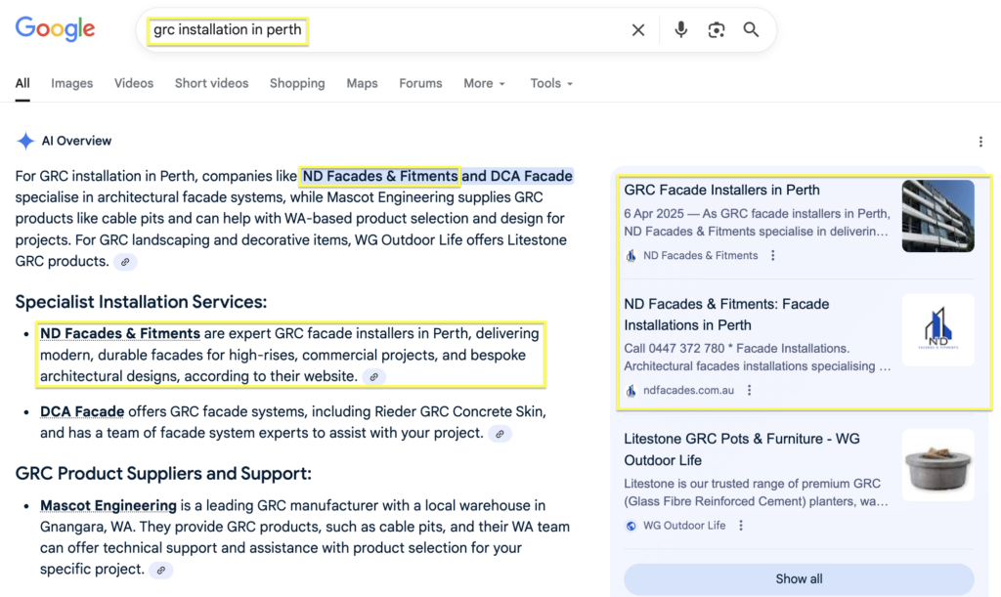
Task: Clear the search box text
Action: coord(638,30)
